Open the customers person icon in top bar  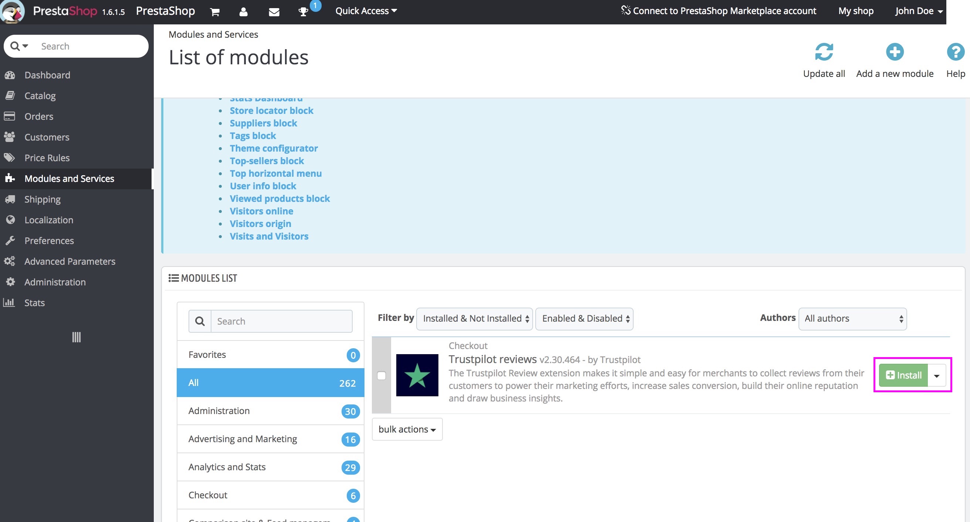coord(244,12)
